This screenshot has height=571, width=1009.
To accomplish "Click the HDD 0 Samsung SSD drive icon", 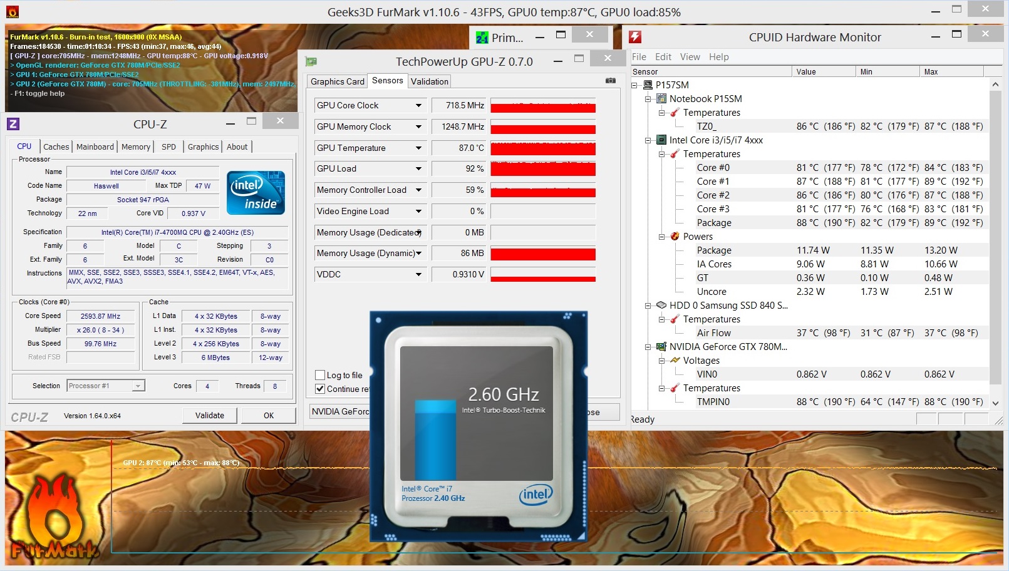I will point(661,305).
